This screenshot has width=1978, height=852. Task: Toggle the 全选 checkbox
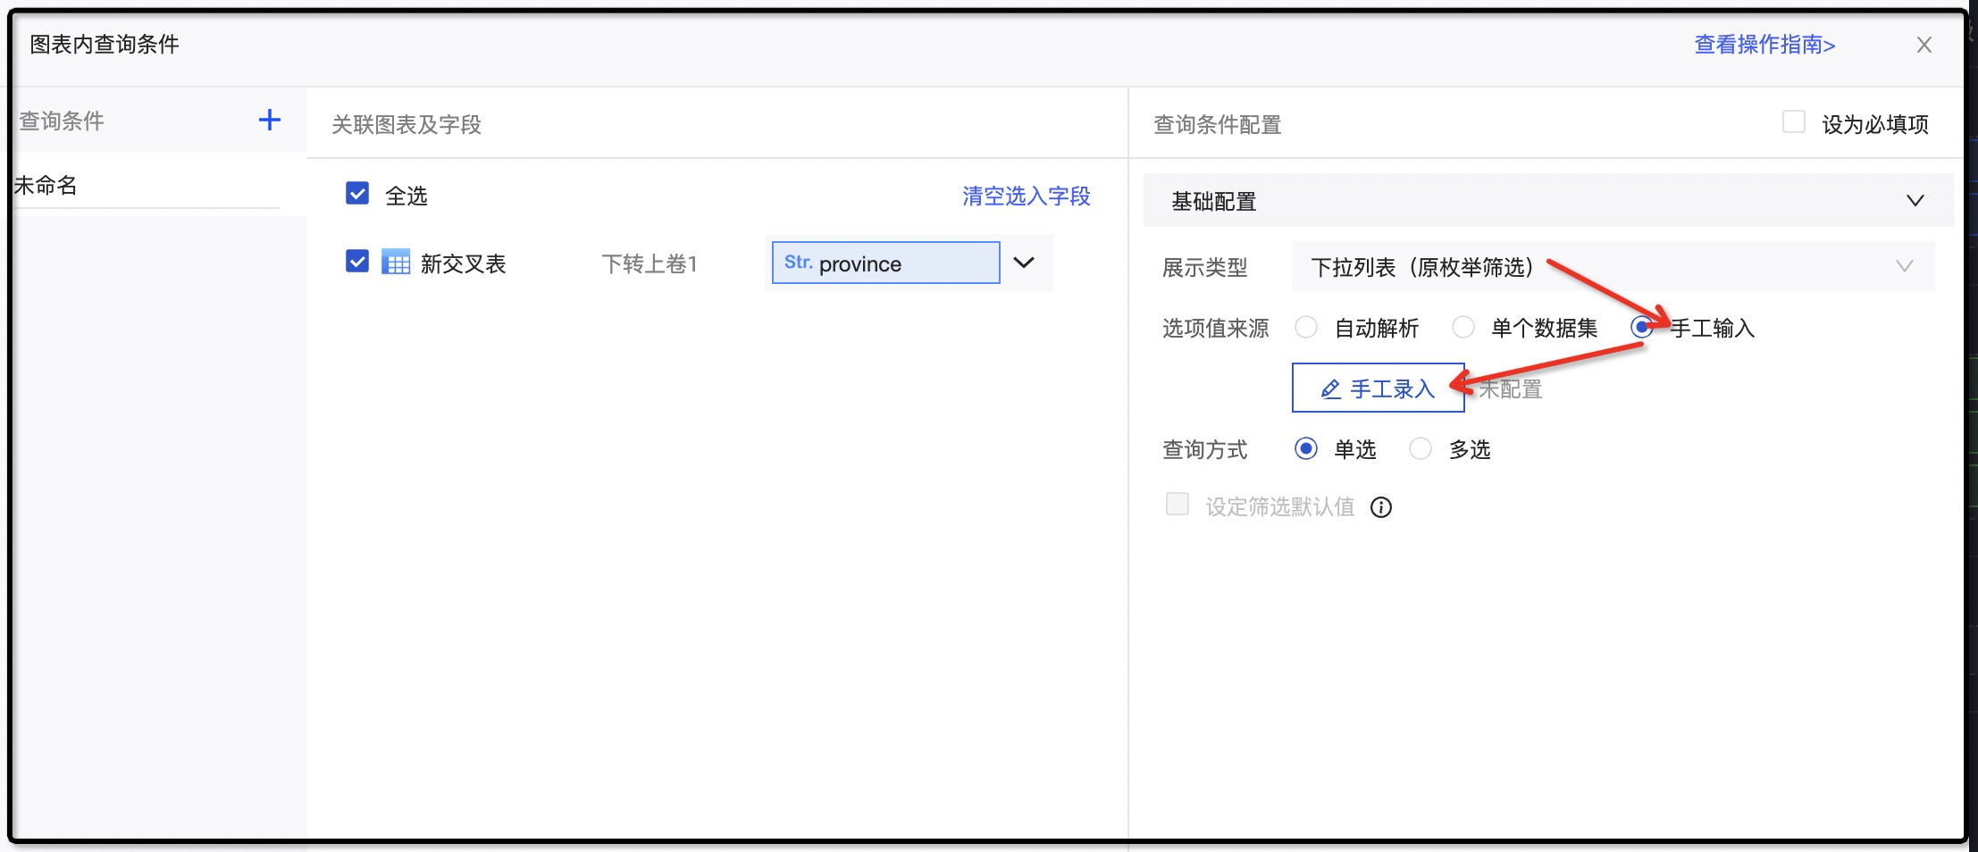[x=357, y=194]
